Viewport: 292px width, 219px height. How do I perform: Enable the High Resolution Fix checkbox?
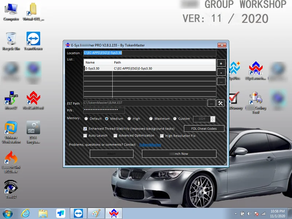pyautogui.click(x=162, y=136)
